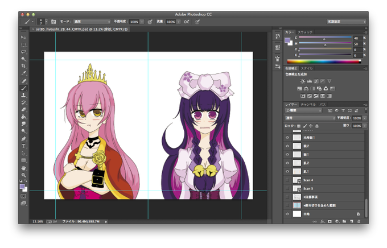Click the zoom level field in status bar

38,222
